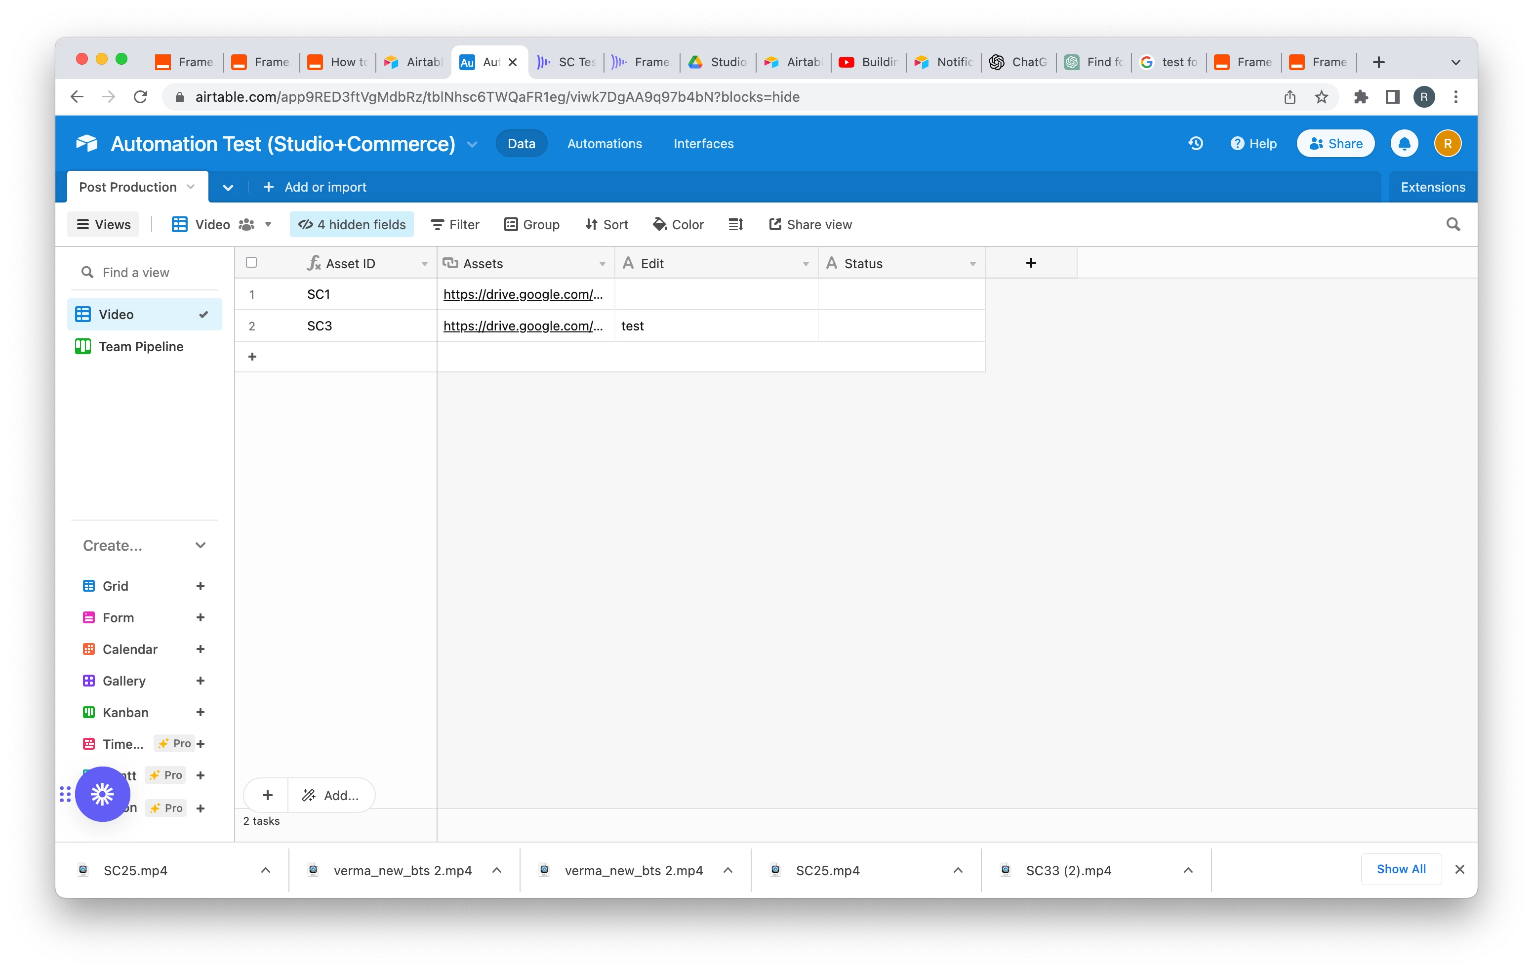1533x971 pixels.
Task: Open the Chrome extensions puzzle icon
Action: [x=1361, y=97]
